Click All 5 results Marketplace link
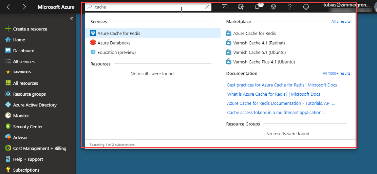This screenshot has height=174, width=377. pyautogui.click(x=341, y=22)
